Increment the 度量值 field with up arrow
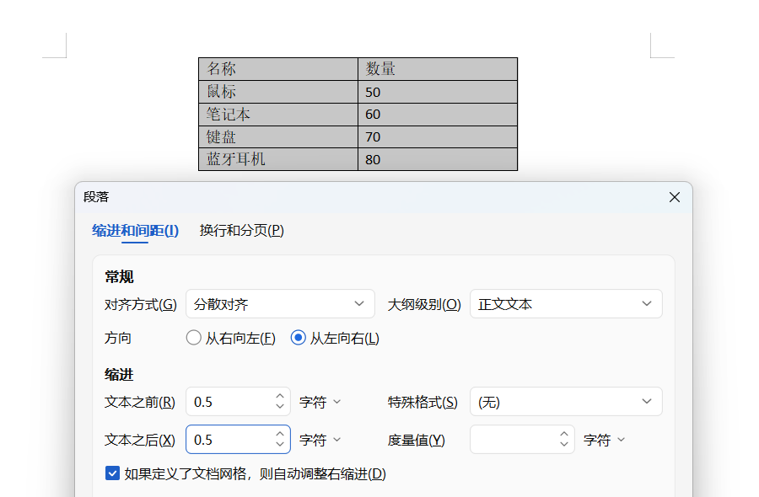This screenshot has width=759, height=497. click(x=563, y=435)
